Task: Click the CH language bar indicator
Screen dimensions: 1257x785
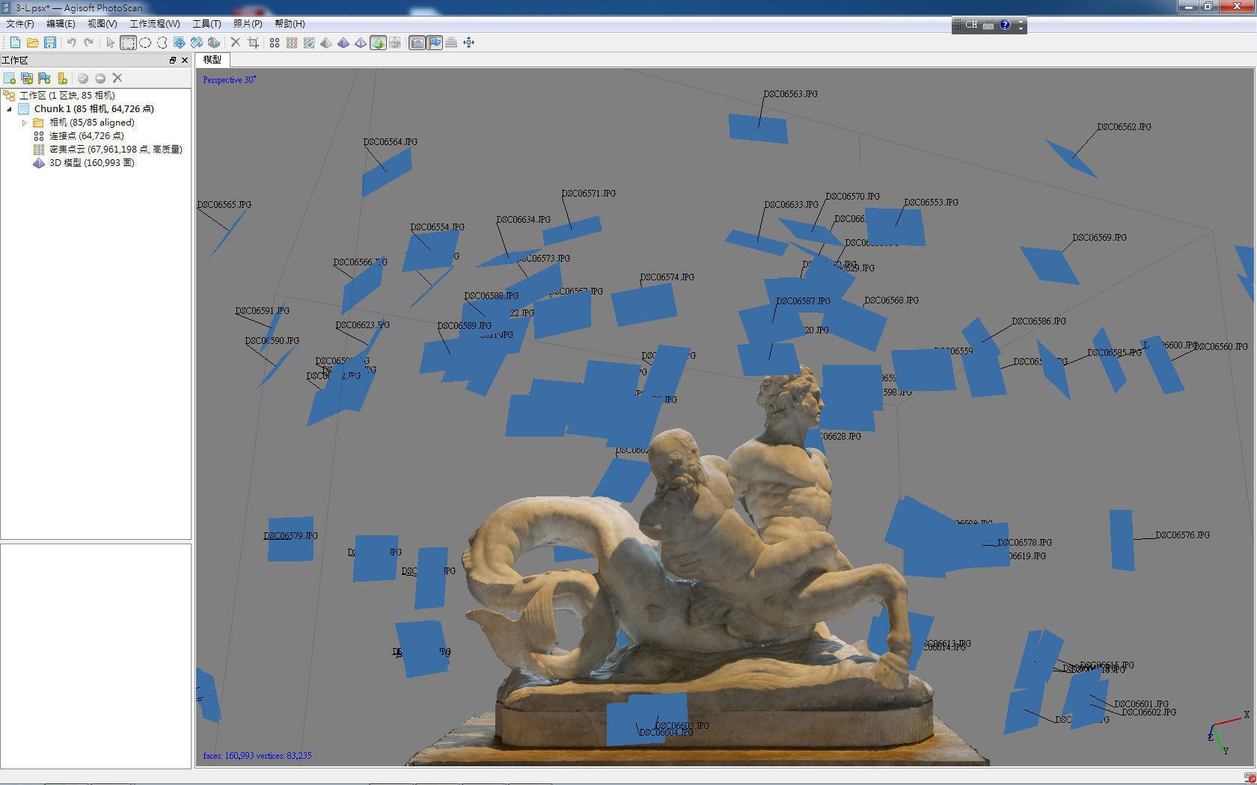Action: click(x=971, y=25)
